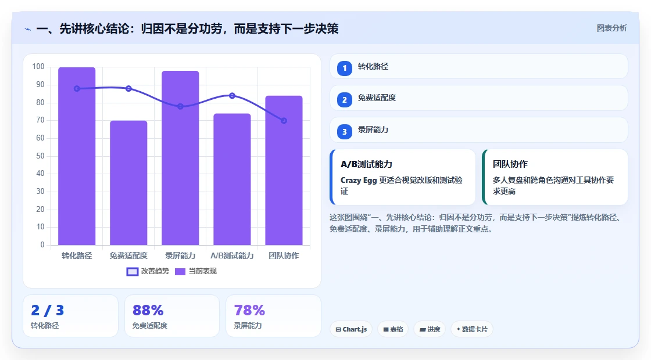Click the A/B测试能力 bar in chart
The width and height of the screenshot is (651, 360).
(232, 179)
